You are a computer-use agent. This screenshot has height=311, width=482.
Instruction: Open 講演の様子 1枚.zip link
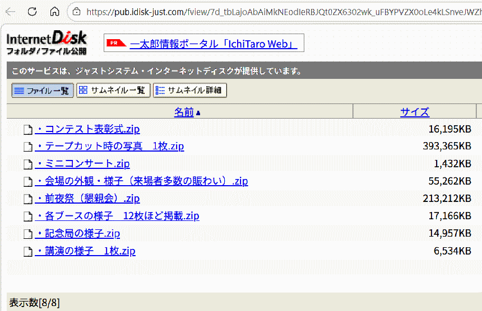tap(85, 251)
